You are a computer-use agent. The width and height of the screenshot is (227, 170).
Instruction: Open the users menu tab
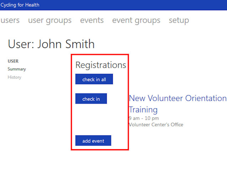[x=10, y=20]
